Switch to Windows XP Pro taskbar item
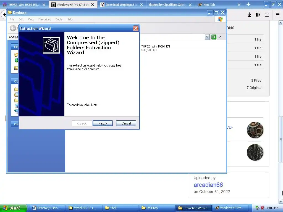 pyautogui.click(x=230, y=208)
